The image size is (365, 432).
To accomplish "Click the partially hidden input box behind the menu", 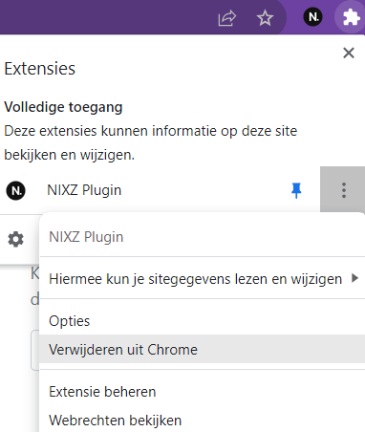I will (35, 351).
